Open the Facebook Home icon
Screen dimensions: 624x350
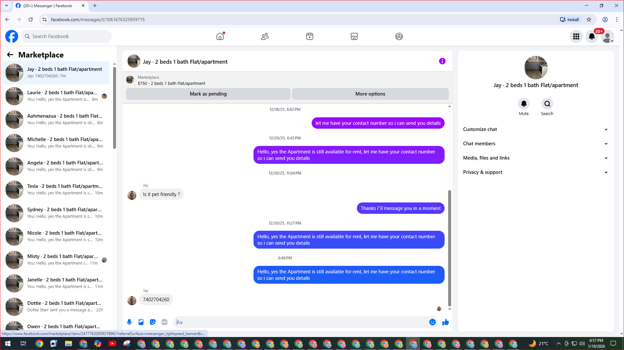[x=220, y=36]
